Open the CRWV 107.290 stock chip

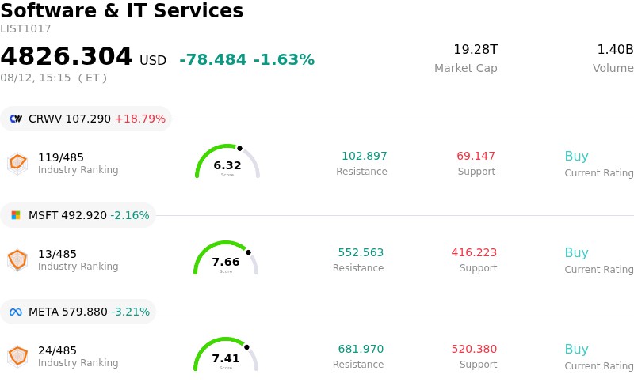(x=86, y=119)
